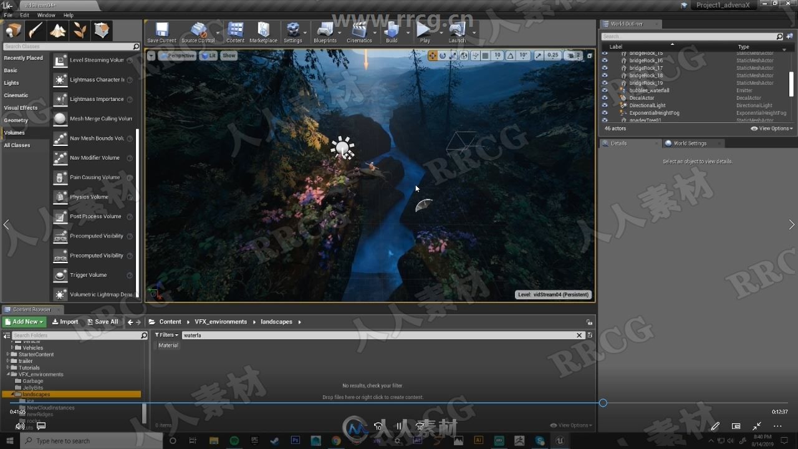Click the Launch toolbar icon
This screenshot has height=449, width=798.
[457, 32]
